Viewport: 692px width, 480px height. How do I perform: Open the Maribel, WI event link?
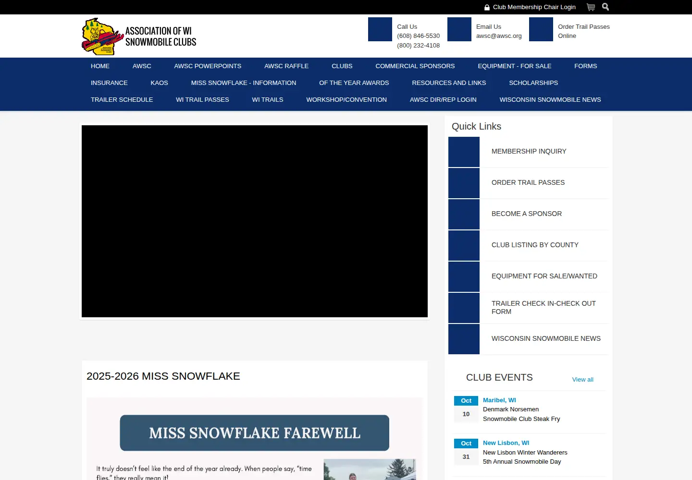[499, 400]
